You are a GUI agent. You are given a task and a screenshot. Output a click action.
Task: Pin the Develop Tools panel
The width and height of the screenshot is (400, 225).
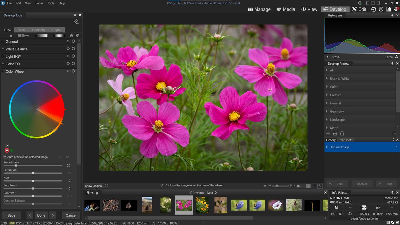click(75, 15)
